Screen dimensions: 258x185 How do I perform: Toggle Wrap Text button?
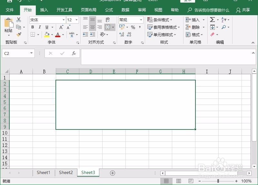[x=108, y=20]
